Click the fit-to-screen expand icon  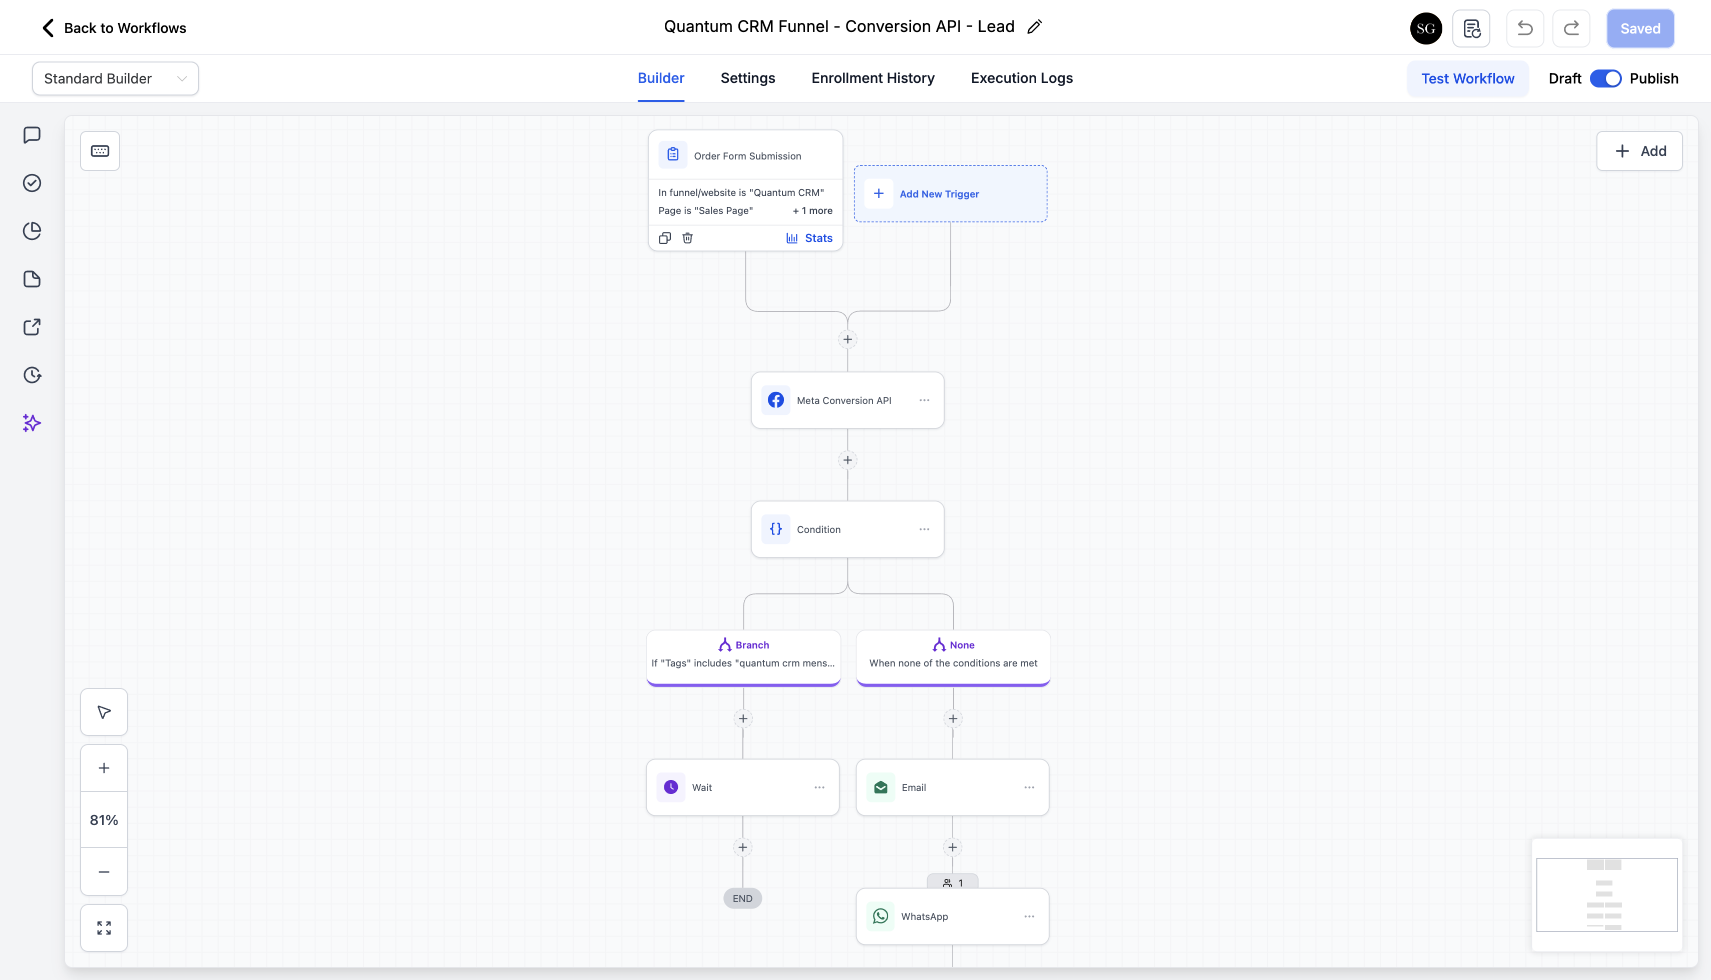(104, 927)
